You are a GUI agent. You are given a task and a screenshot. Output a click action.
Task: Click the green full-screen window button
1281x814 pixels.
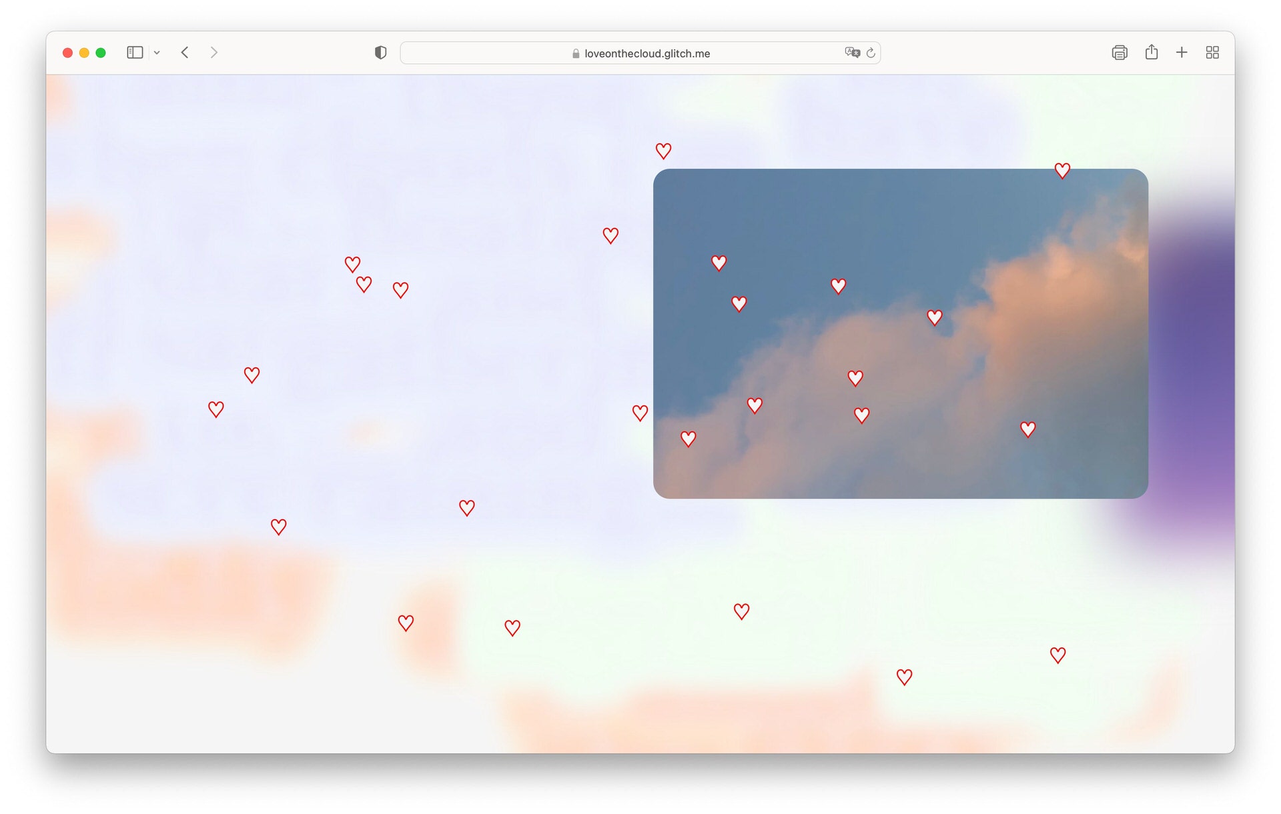[101, 53]
